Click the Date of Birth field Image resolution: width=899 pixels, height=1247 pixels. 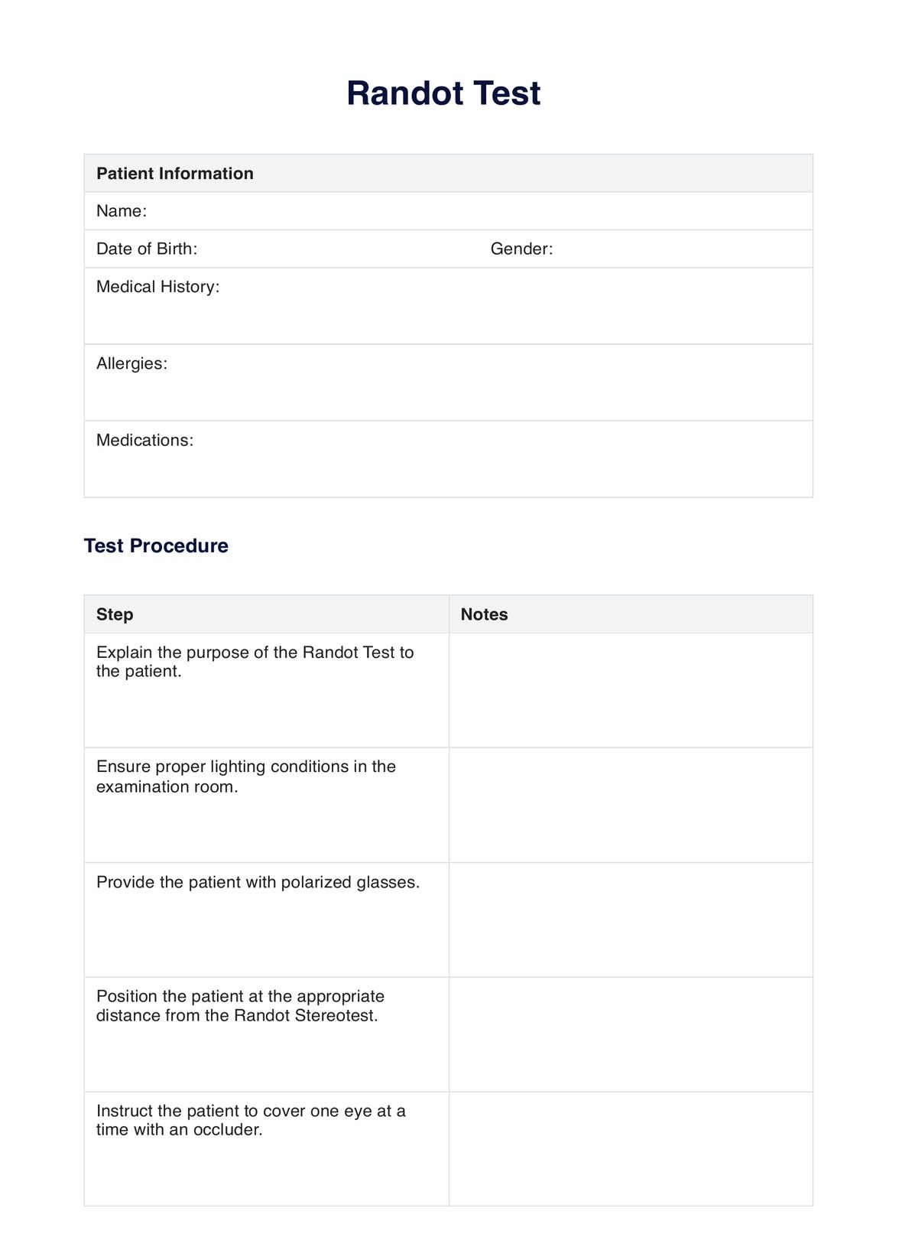pos(336,249)
